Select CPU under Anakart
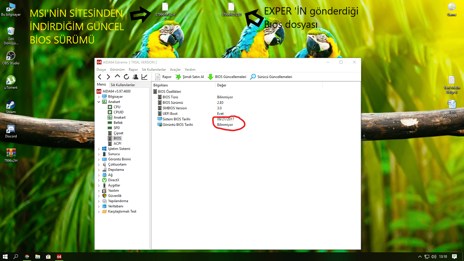Image resolution: width=464 pixels, height=261 pixels. pyautogui.click(x=114, y=107)
